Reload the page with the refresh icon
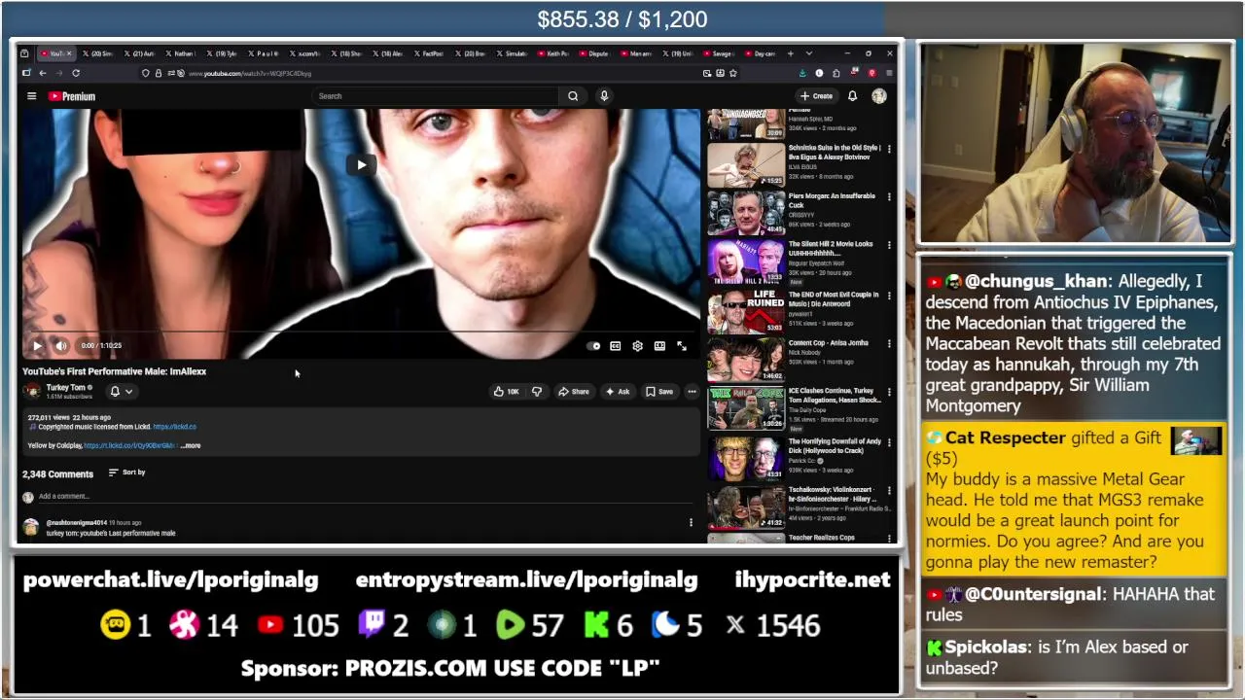This screenshot has width=1245, height=700. [76, 73]
